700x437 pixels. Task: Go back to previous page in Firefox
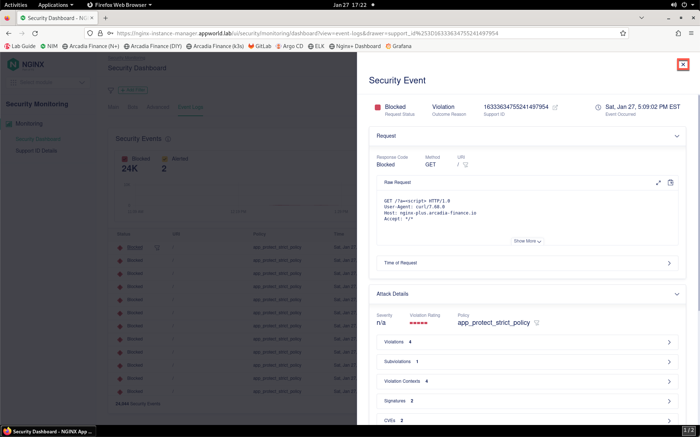pos(9,33)
